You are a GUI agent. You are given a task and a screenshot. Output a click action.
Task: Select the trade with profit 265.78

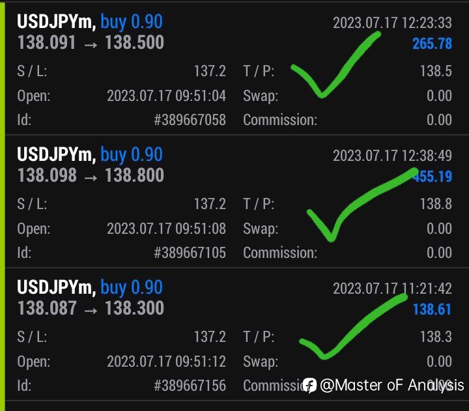coord(234,69)
